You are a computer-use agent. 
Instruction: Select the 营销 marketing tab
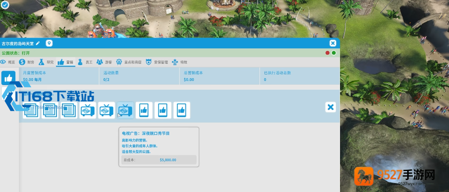(65, 62)
